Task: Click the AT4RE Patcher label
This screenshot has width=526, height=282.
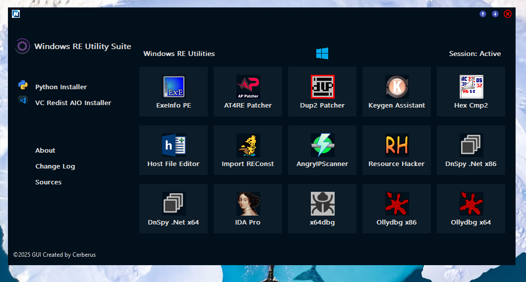Action: [x=248, y=105]
